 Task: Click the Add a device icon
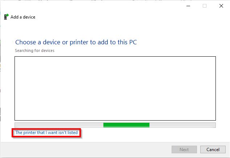(6, 17)
